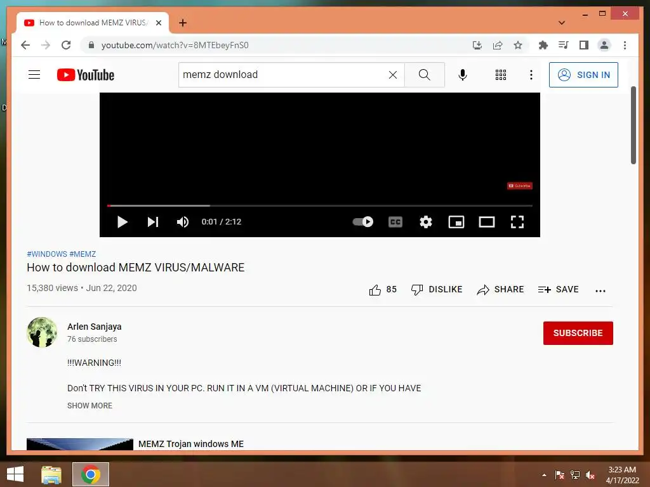Image resolution: width=650 pixels, height=487 pixels.
Task: Click the DISLIKE thumbs down button
Action: [437, 289]
